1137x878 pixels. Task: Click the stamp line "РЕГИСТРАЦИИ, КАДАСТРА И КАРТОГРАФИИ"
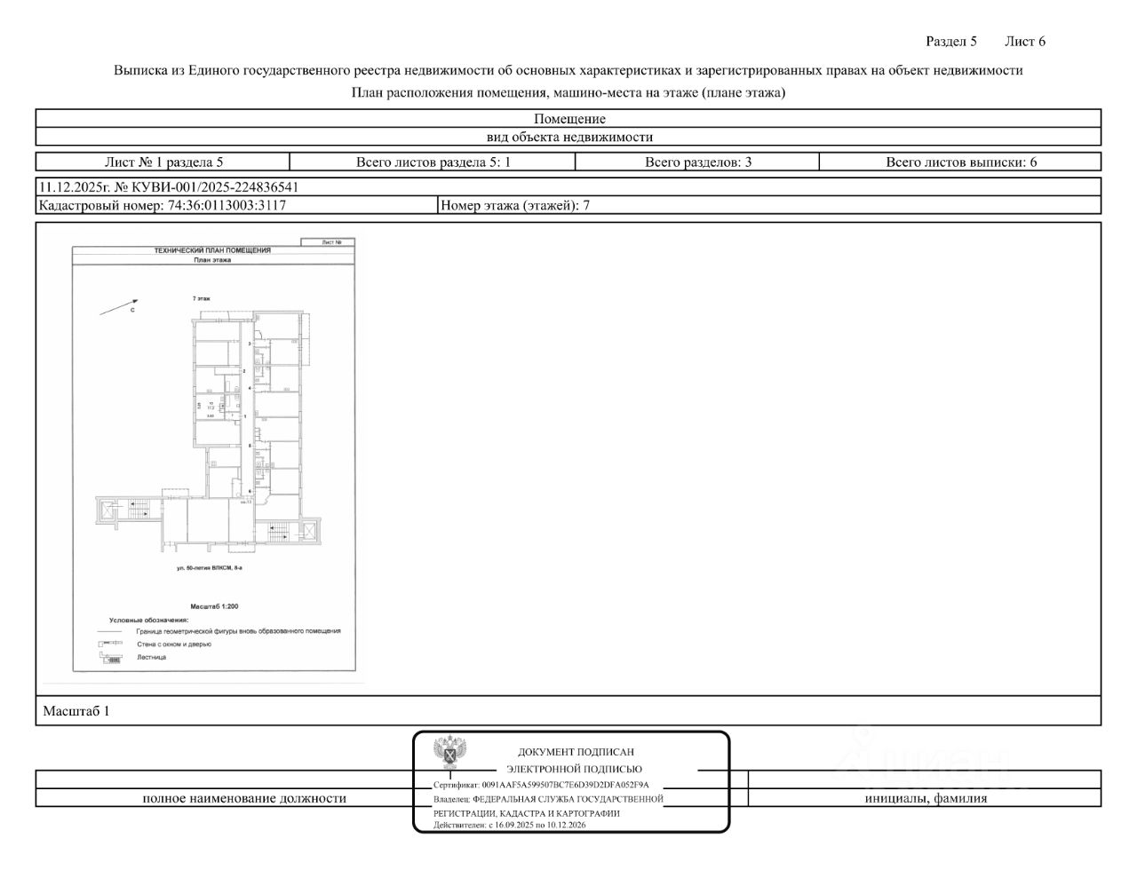(x=526, y=812)
